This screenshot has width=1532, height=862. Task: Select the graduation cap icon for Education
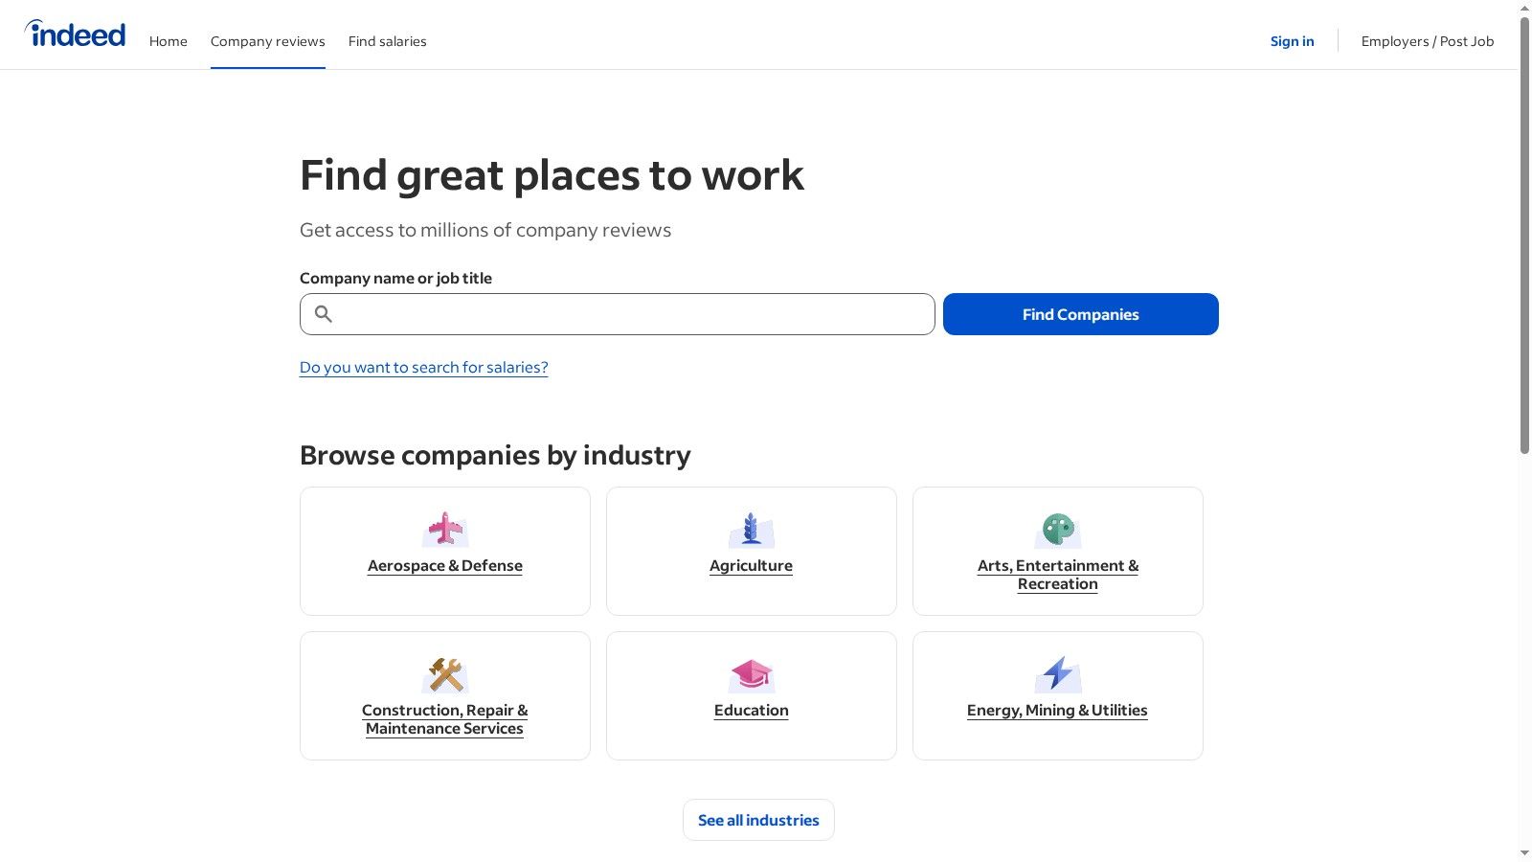[x=751, y=674]
